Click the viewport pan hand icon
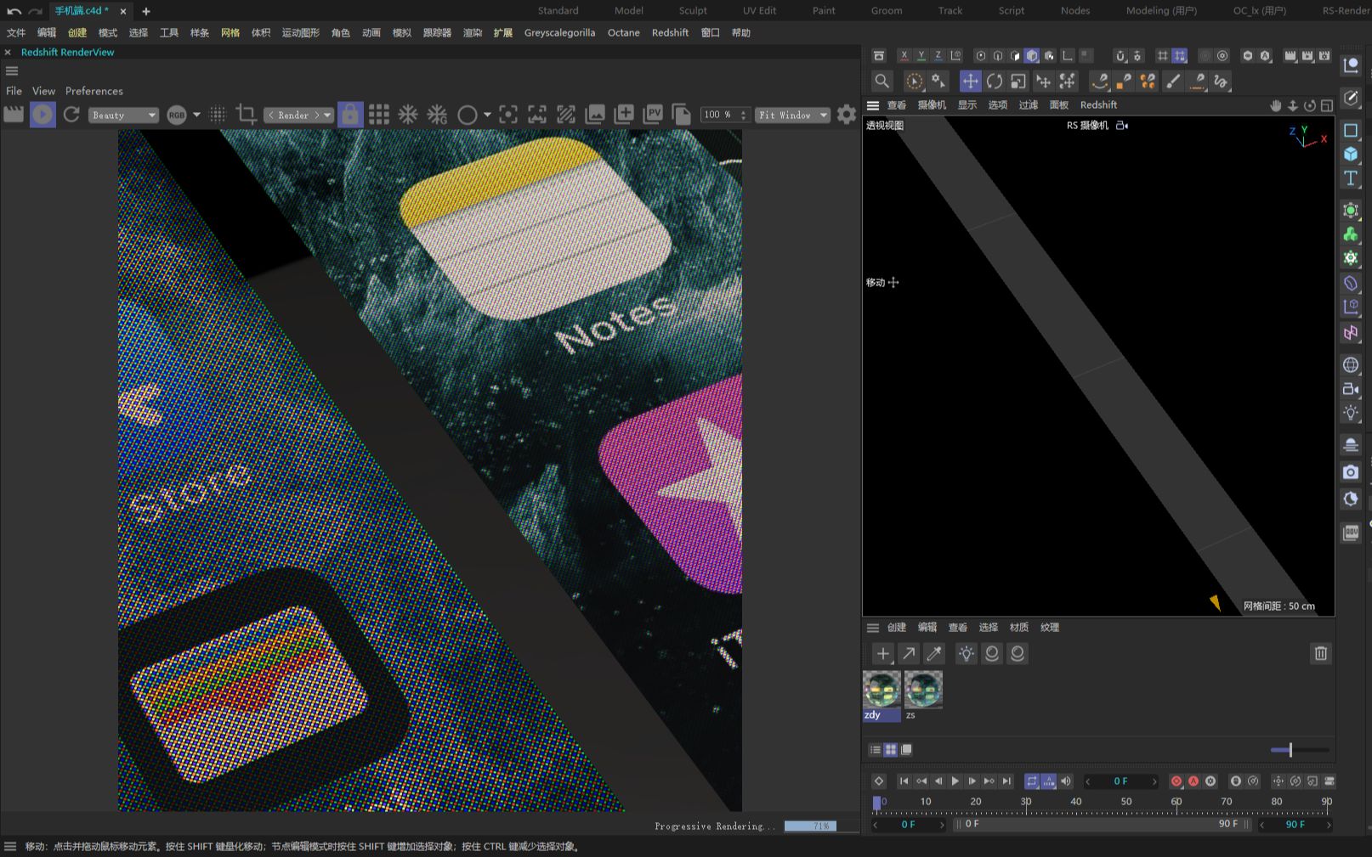 (1275, 105)
